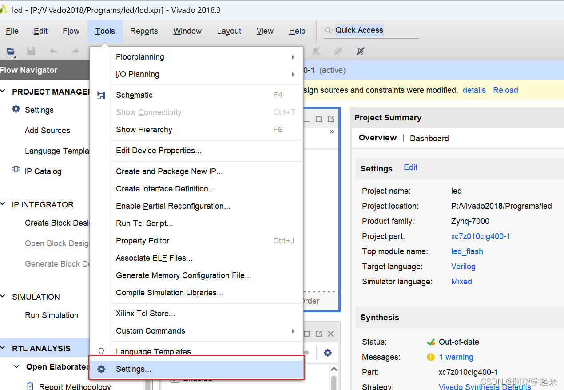The width and height of the screenshot is (564, 390).
Task: Switch to the Dashboard tab
Action: pos(429,139)
